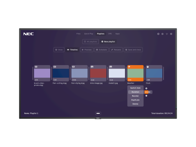Image resolution: width=196 pixels, height=147 pixels.
Task: Click the Weather label under the card
Action: click(x=131, y=83)
